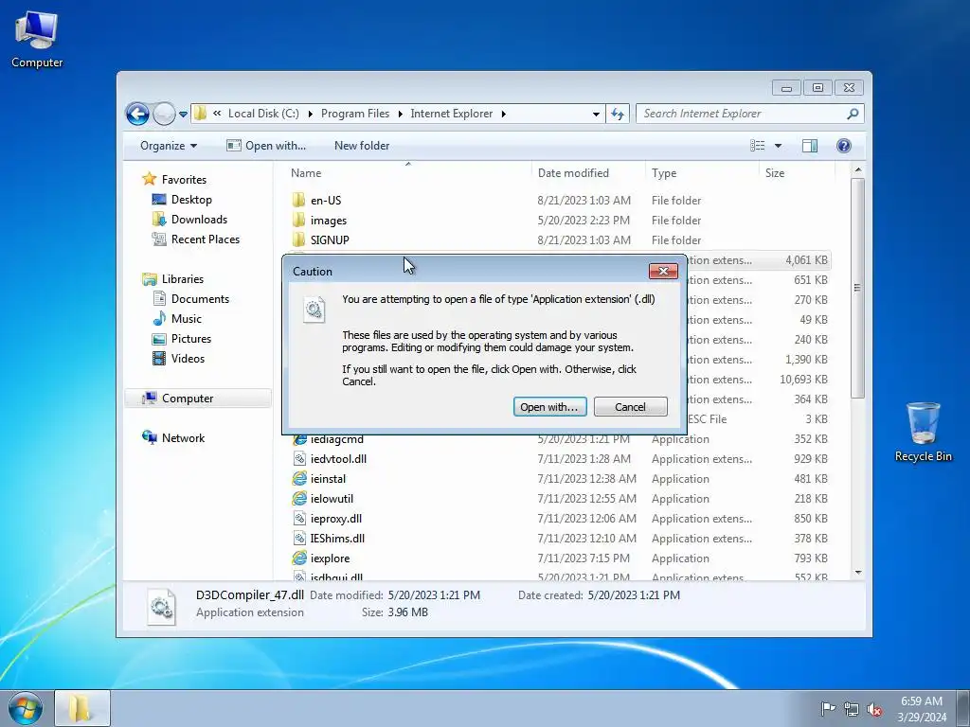Select the iexplore application icon

tap(299, 558)
